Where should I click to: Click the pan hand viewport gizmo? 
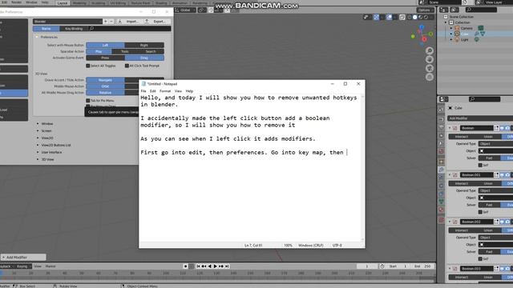point(430,59)
